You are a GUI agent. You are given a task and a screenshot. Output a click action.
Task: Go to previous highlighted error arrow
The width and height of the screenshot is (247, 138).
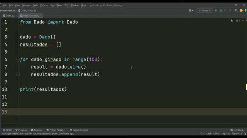point(243,20)
